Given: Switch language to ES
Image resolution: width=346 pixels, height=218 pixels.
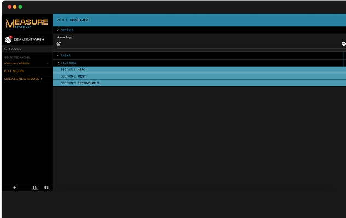Looking at the screenshot, I should [47, 187].
